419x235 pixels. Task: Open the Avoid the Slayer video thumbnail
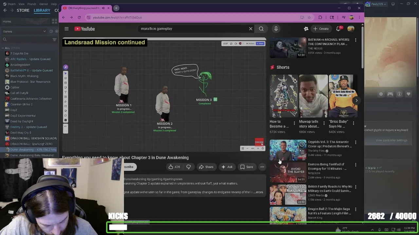(x=288, y=172)
